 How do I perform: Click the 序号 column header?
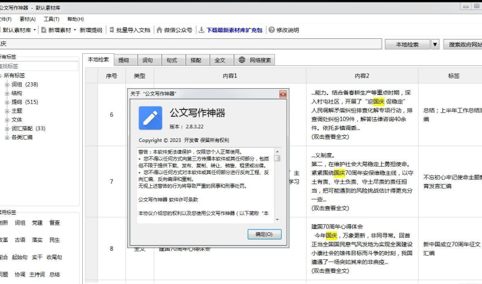coord(112,75)
